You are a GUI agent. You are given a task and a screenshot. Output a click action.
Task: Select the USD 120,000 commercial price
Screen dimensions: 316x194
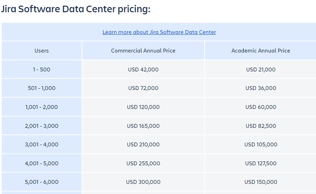143,107
